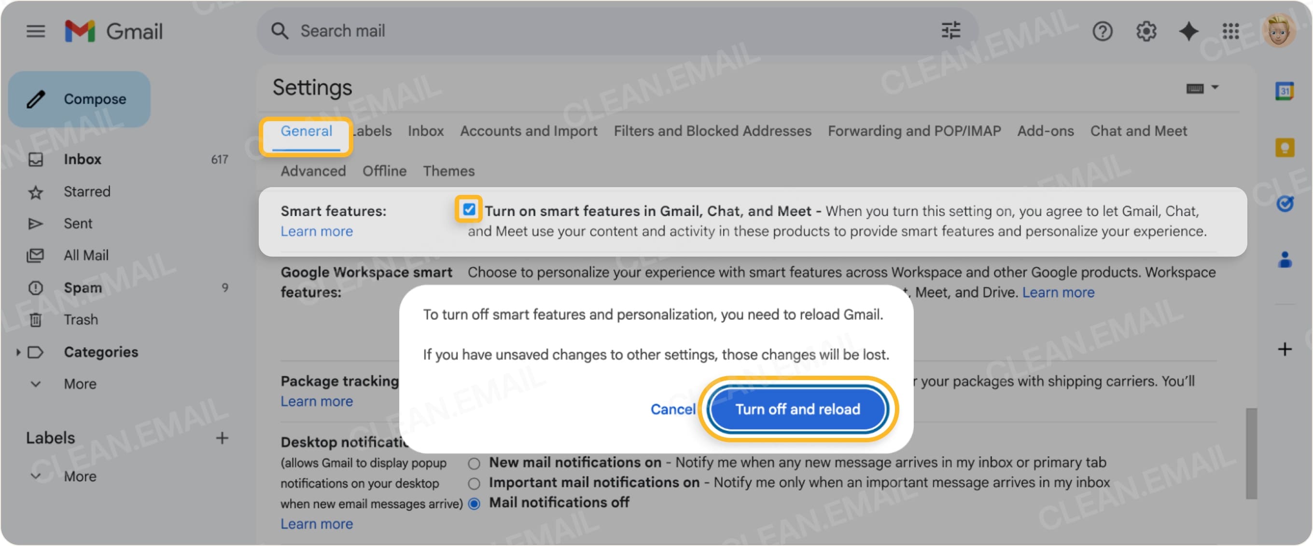Click the settings page vertical scrollbar
Image resolution: width=1313 pixels, height=546 pixels.
pyautogui.click(x=1251, y=453)
